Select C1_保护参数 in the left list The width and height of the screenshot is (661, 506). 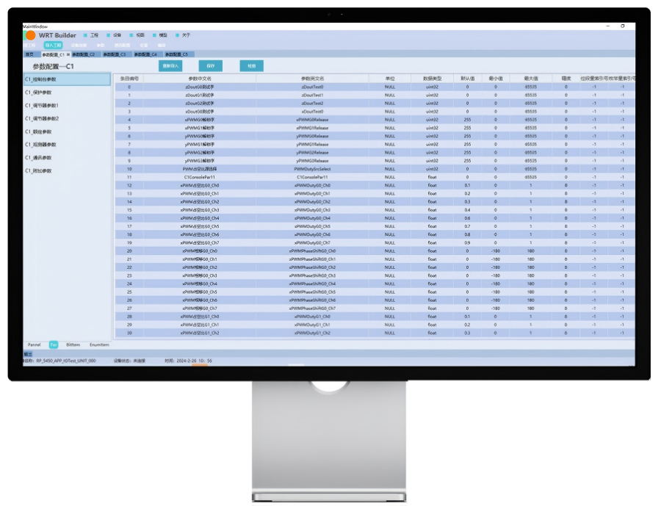[39, 93]
